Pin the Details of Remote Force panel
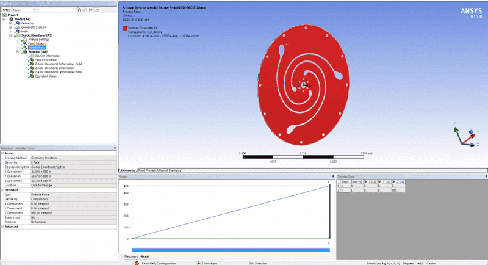Screen dimensions: 488x265 pos(115,148)
